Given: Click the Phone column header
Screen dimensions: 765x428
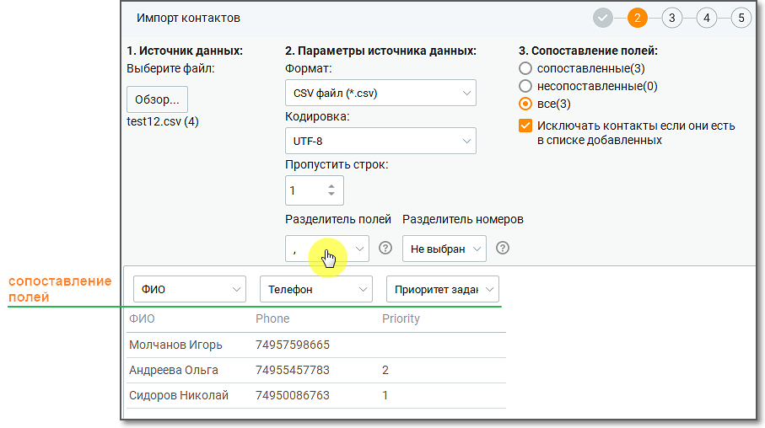Looking at the screenshot, I should pyautogui.click(x=272, y=318).
